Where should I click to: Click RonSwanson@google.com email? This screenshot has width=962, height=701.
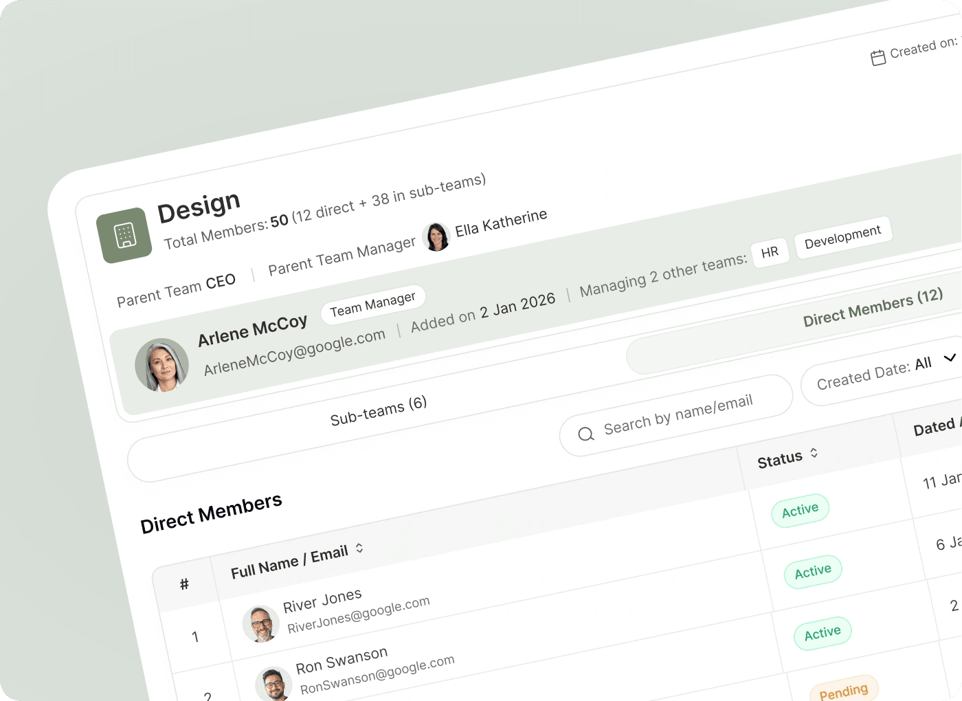point(377,674)
